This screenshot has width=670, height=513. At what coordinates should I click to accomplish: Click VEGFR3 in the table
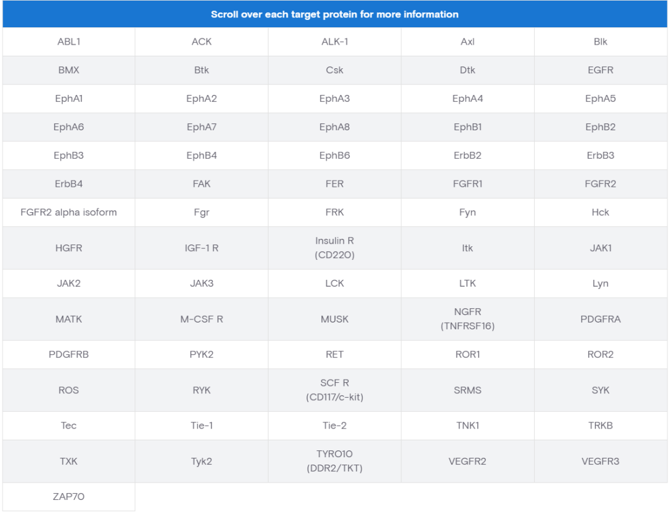pyautogui.click(x=601, y=462)
